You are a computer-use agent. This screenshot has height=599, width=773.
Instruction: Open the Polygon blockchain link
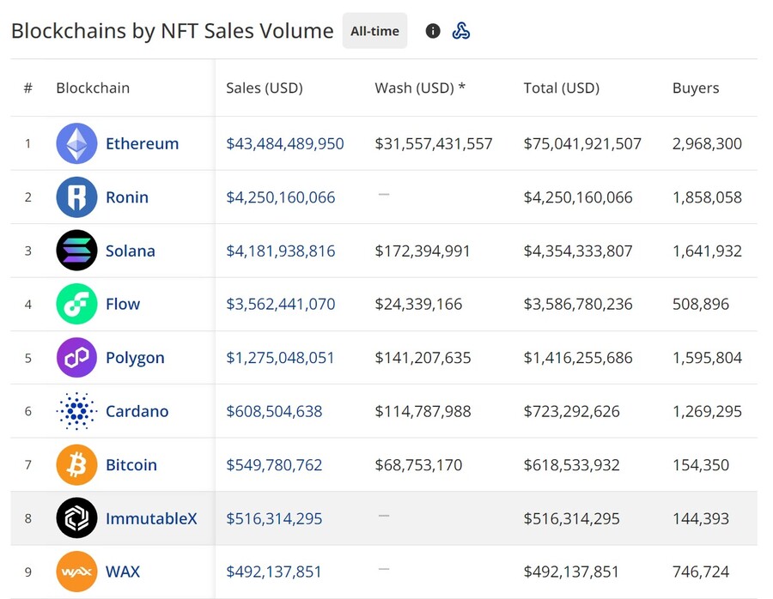click(135, 358)
